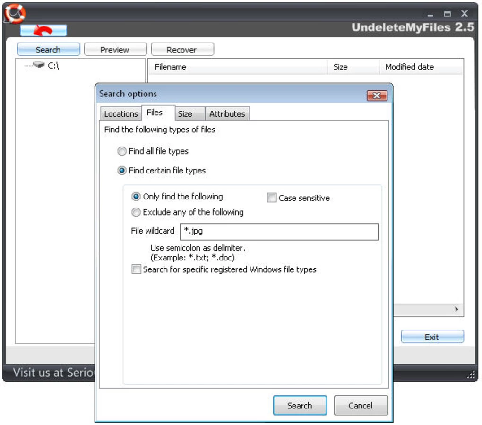Sort by the Modified date column header
This screenshot has height=425, width=482.
421,67
